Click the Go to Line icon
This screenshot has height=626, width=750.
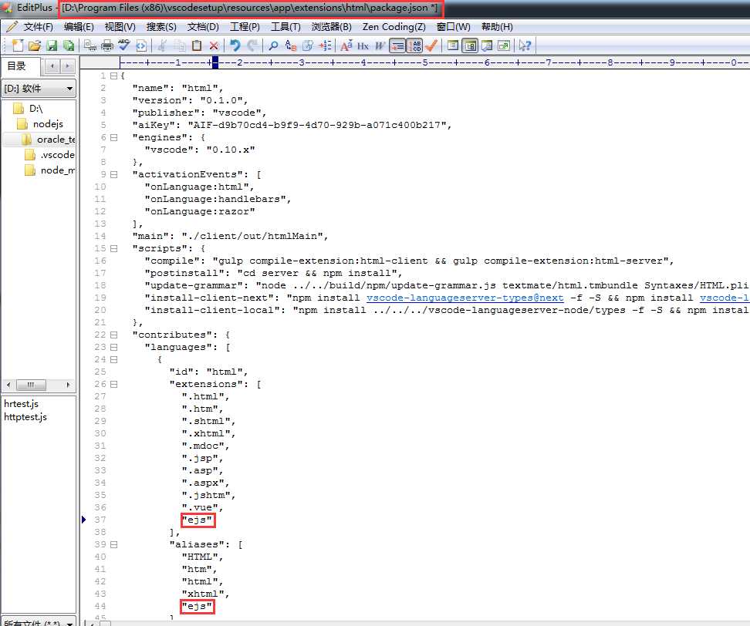point(325,45)
